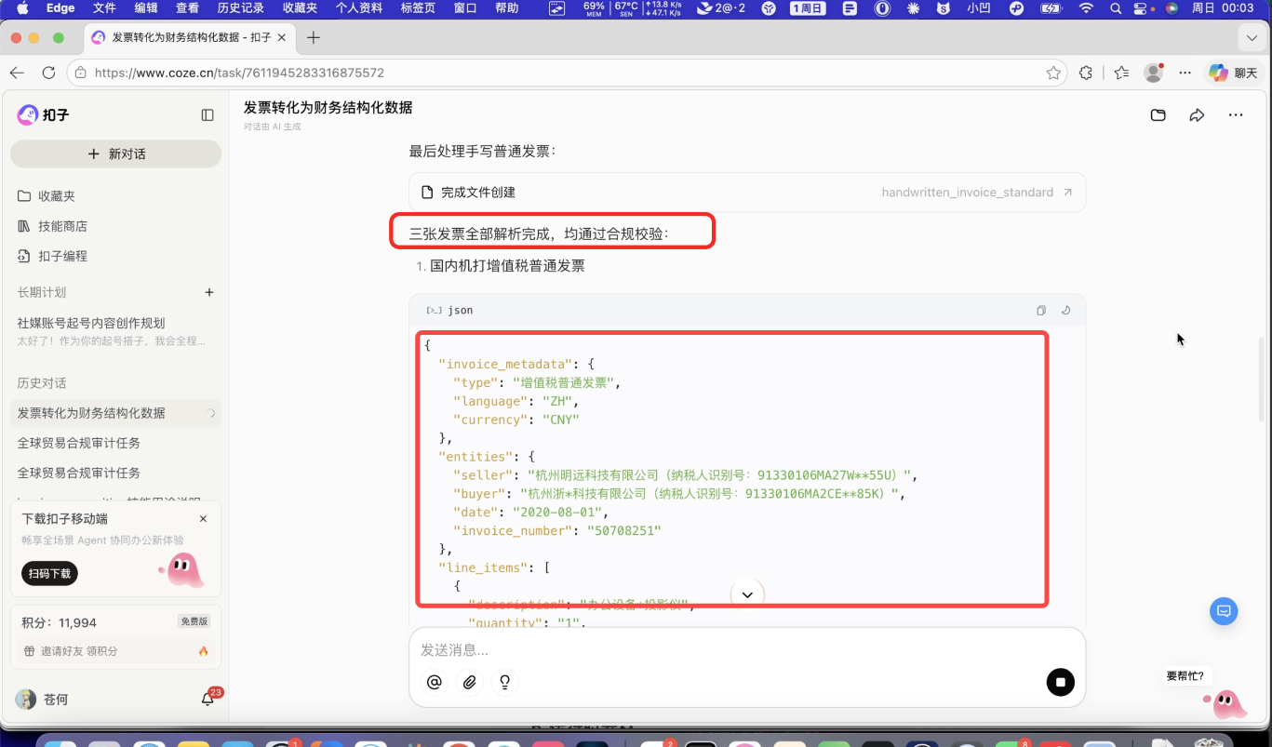Focus the 发送消息 input field
The width and height of the screenshot is (1272, 747).
click(x=747, y=650)
